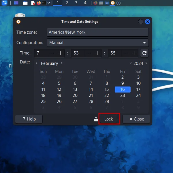Select February 8 in calendar

click(107, 83)
